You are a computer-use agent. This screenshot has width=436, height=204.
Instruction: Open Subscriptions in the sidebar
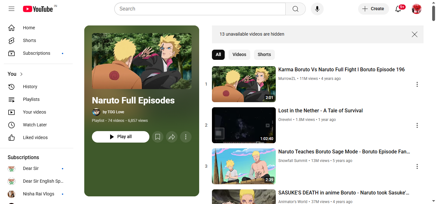pyautogui.click(x=38, y=53)
